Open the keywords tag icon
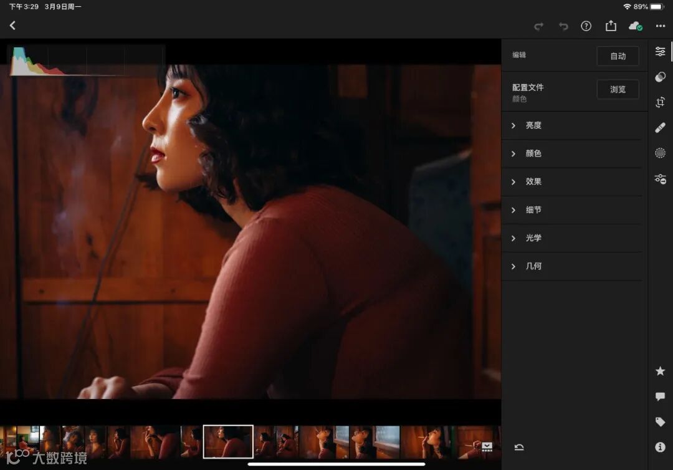 tap(660, 421)
